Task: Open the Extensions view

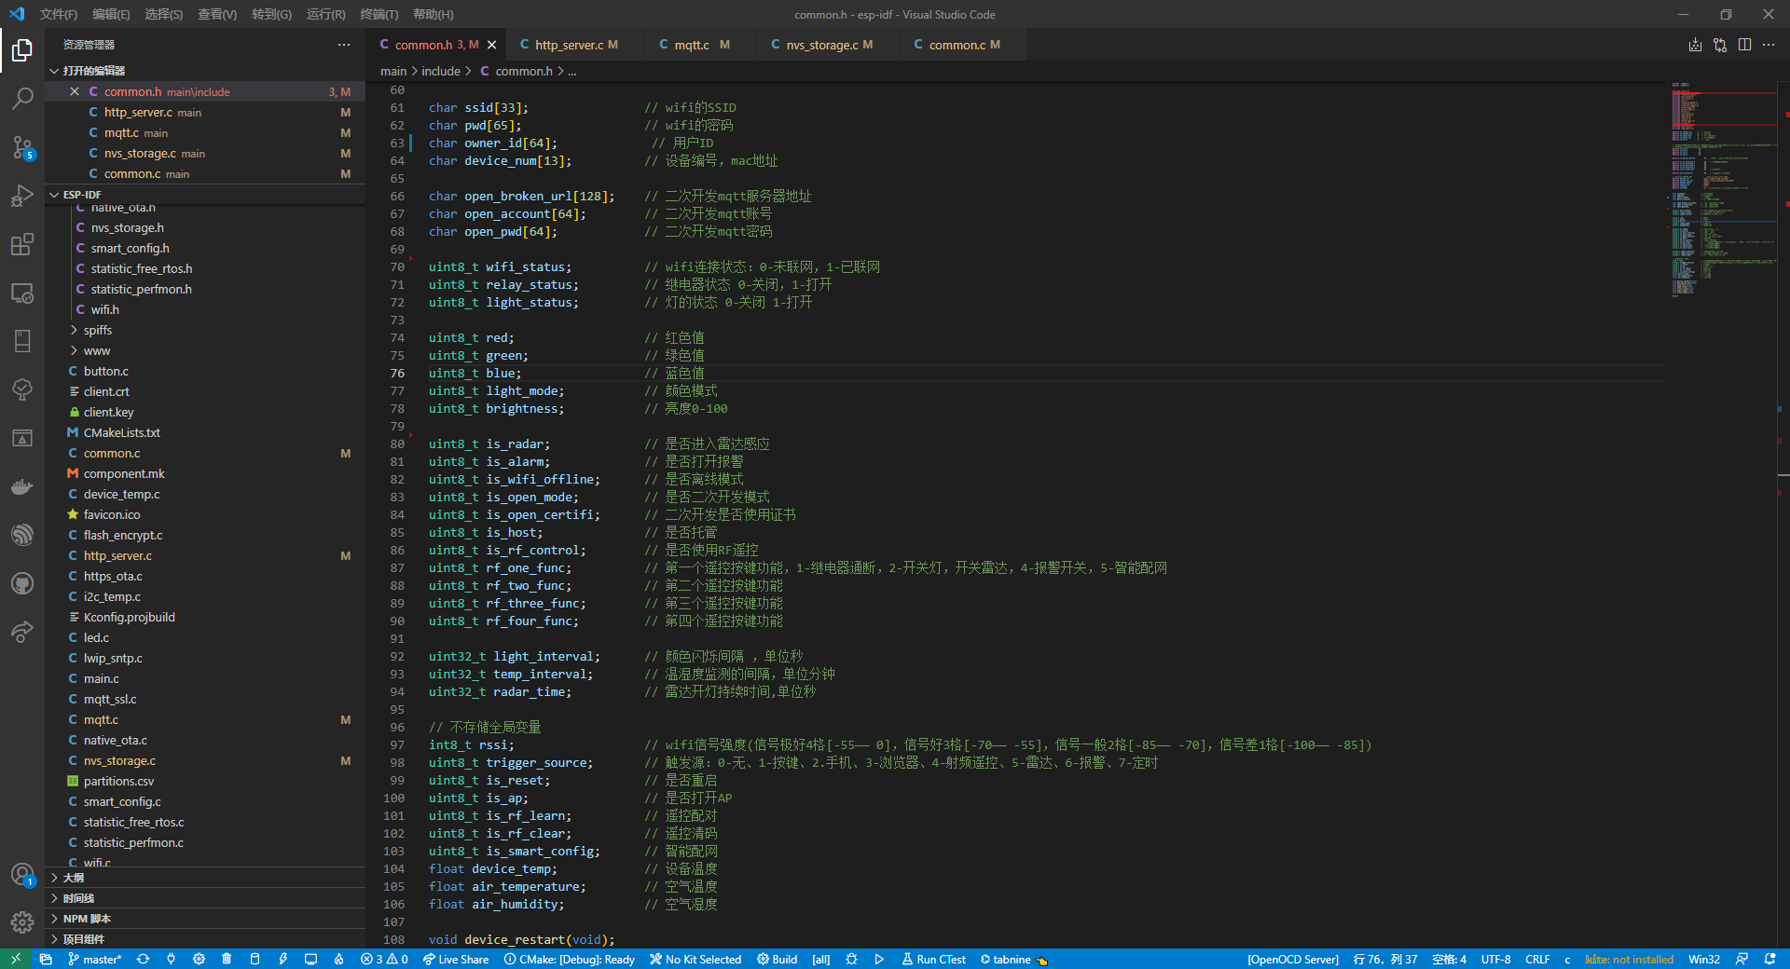Action: click(x=22, y=244)
